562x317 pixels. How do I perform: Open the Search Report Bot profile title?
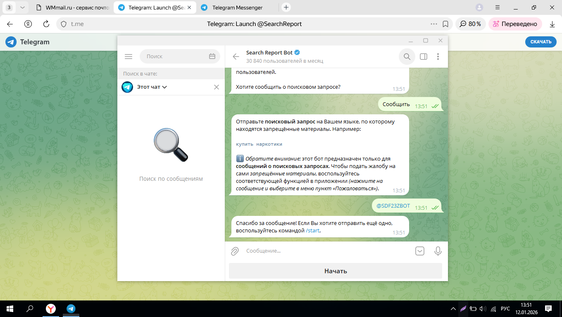269,52
